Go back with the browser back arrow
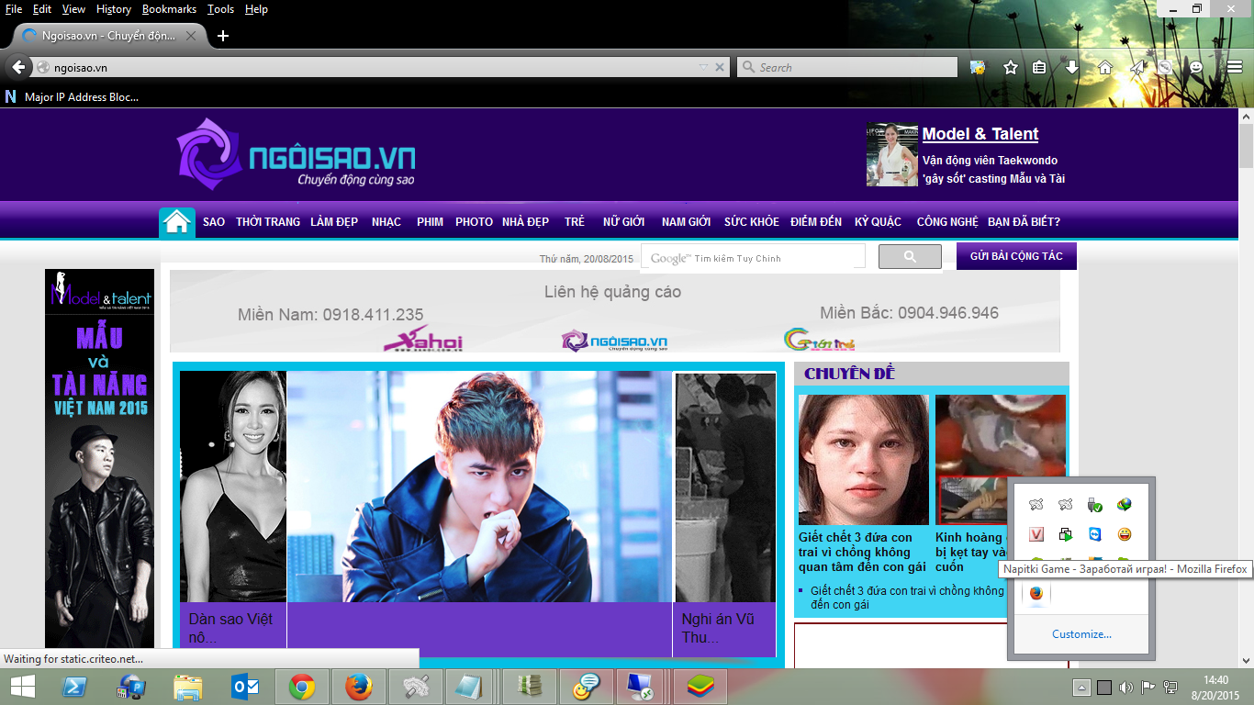Image resolution: width=1254 pixels, height=705 pixels. (18, 67)
